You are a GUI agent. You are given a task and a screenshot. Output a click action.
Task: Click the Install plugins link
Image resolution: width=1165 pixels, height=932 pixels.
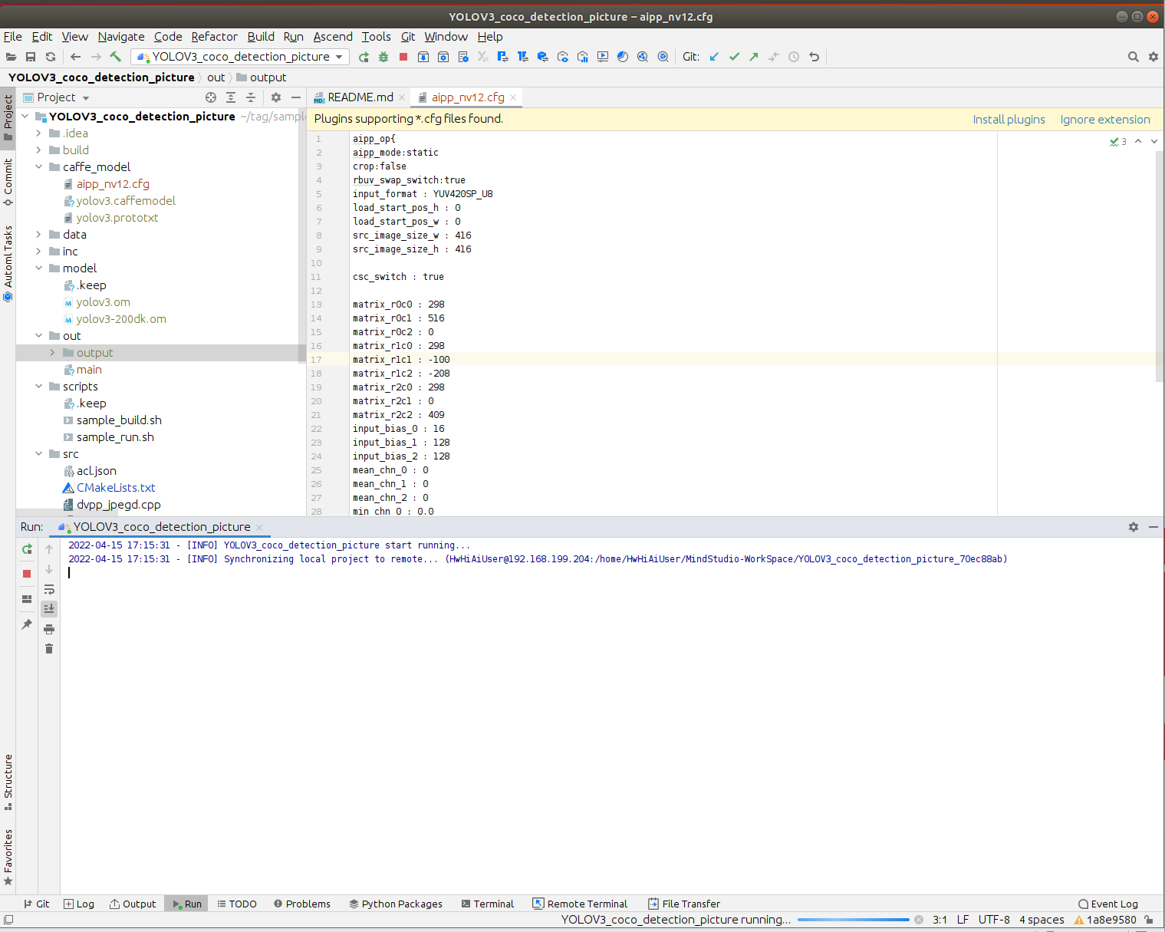pos(1009,120)
